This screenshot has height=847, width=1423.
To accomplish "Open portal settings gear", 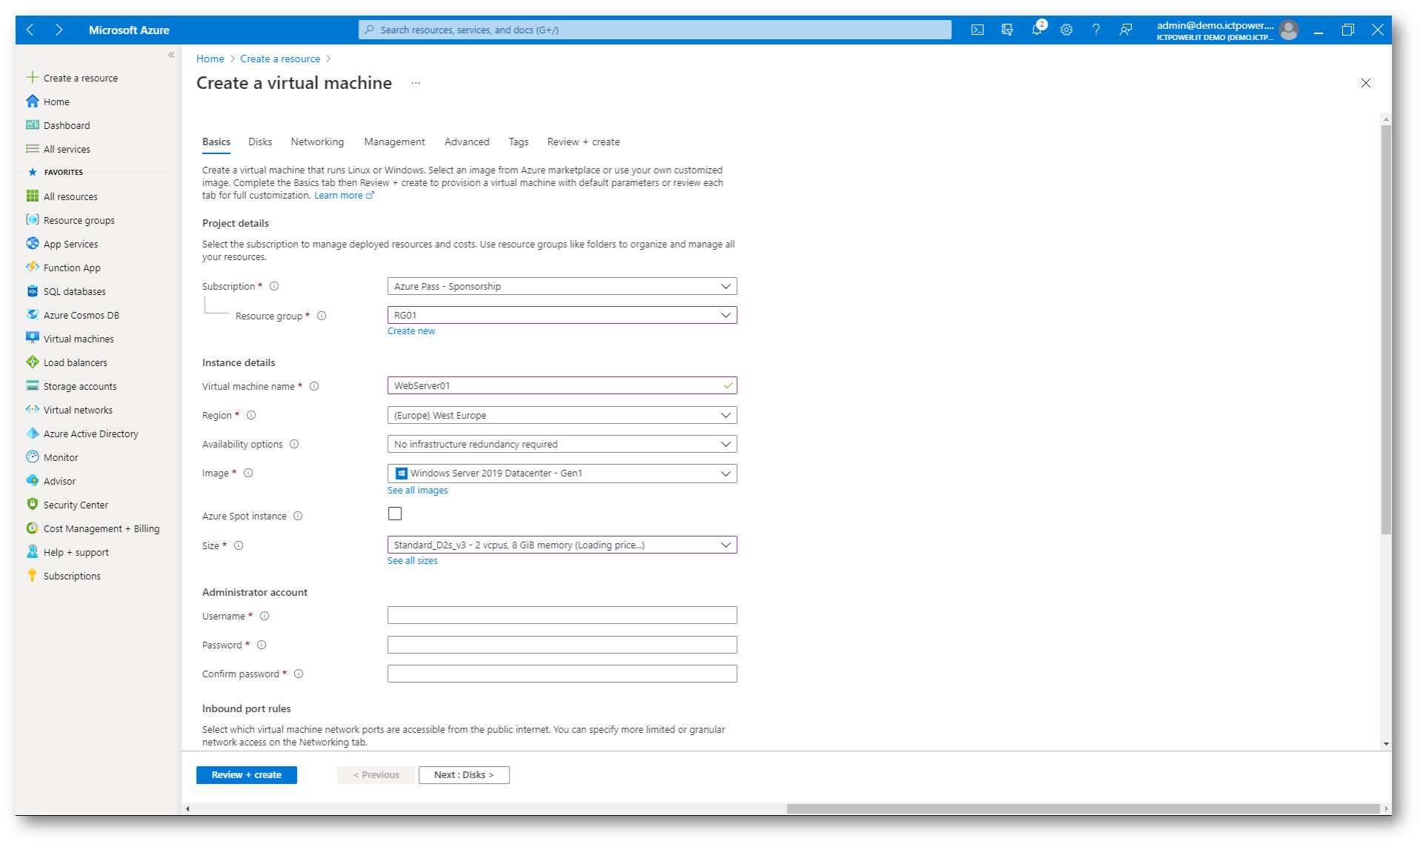I will [1066, 30].
